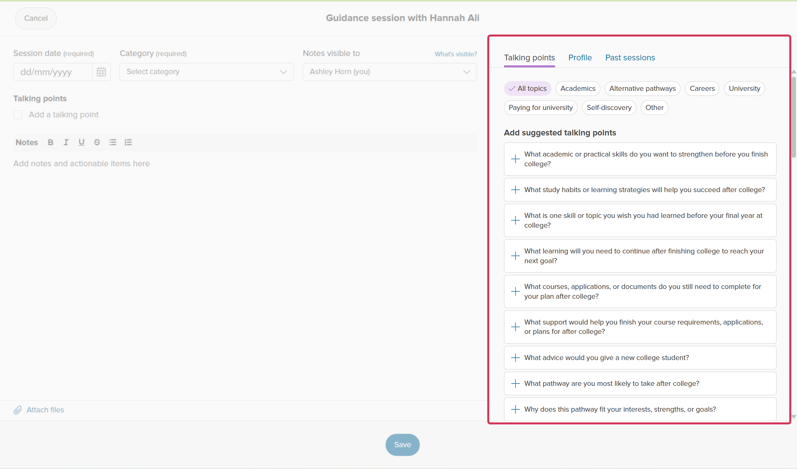Insert a bulleted list in Notes
Image resolution: width=797 pixels, height=469 pixels.
[113, 142]
